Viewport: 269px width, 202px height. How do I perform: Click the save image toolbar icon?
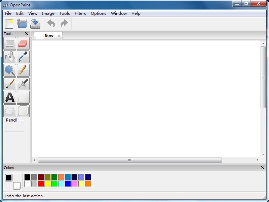[x=35, y=24]
